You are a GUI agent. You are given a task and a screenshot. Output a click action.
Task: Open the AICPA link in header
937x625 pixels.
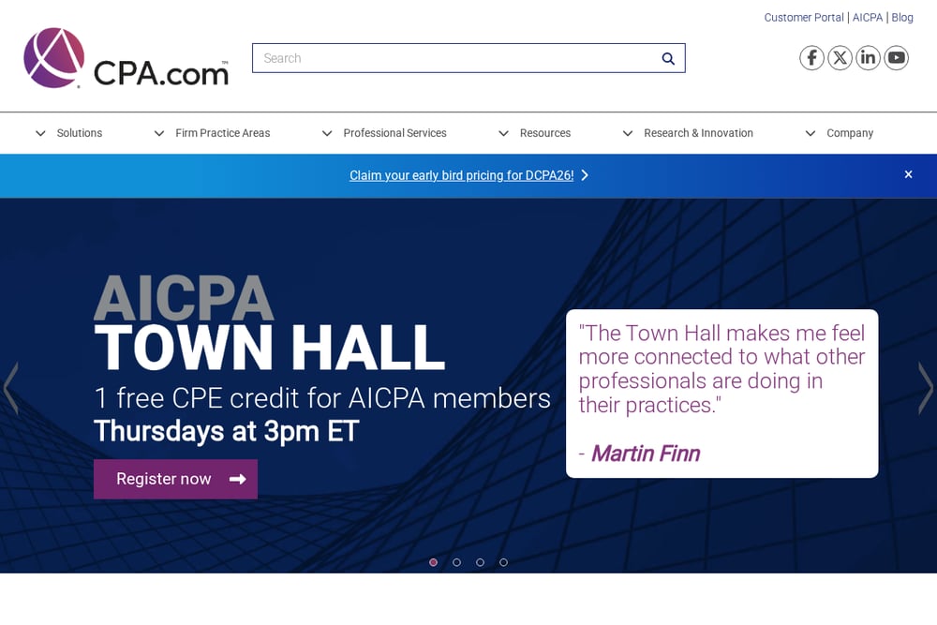[x=867, y=17]
